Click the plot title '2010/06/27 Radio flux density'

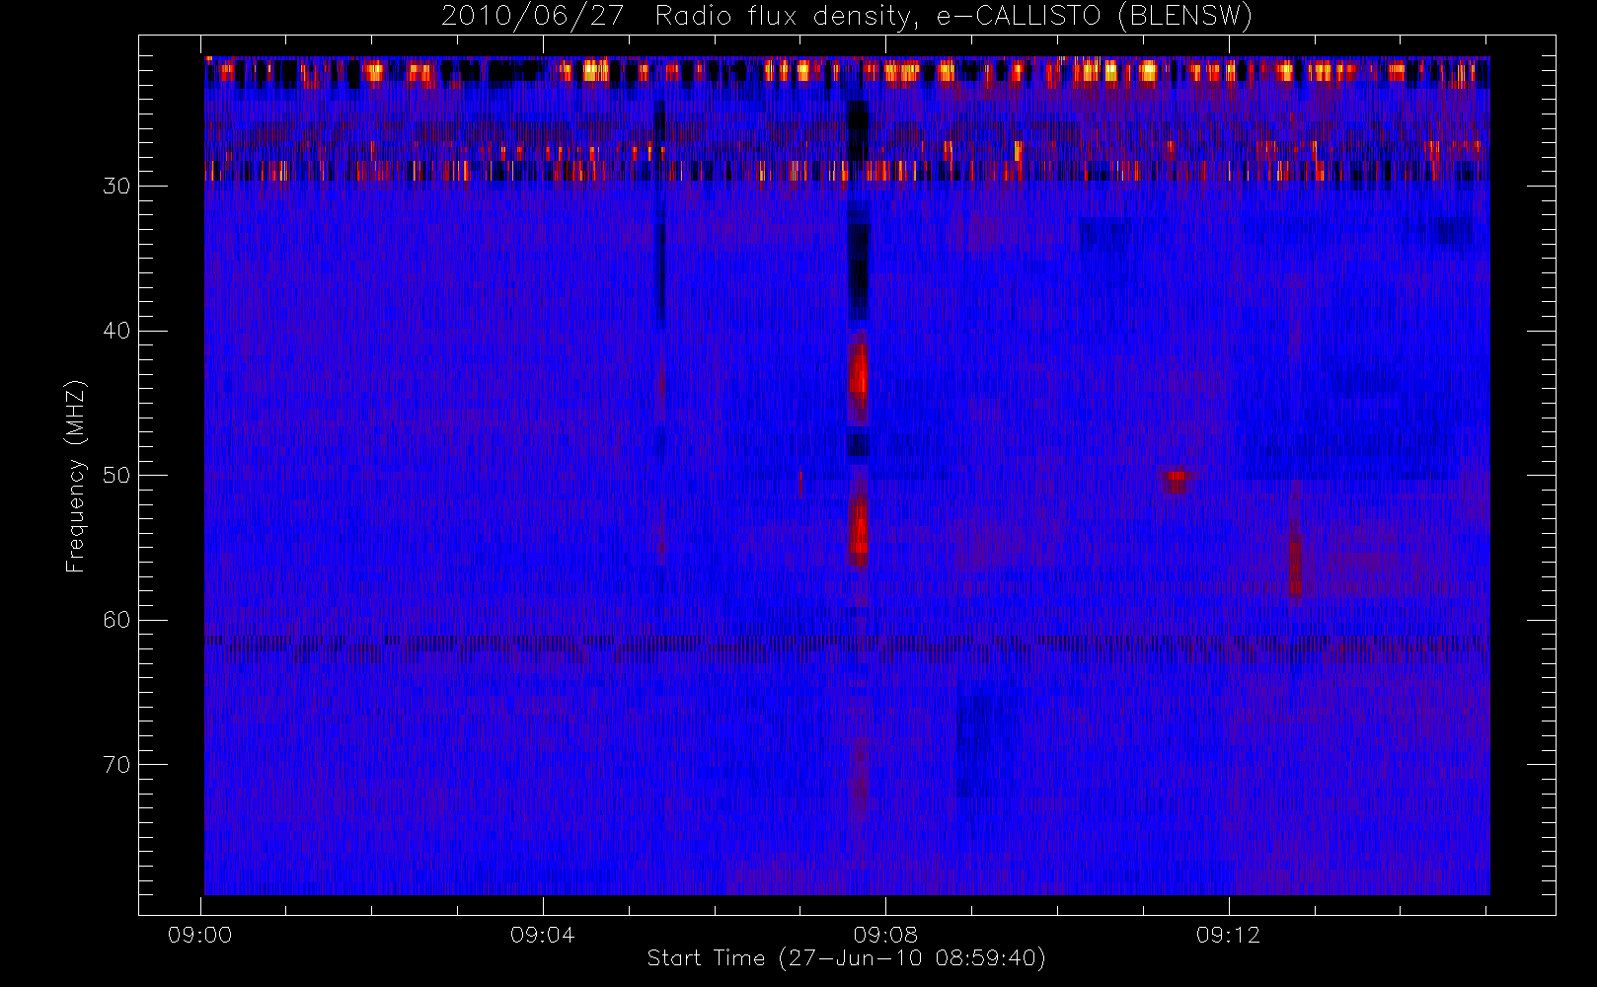pyautogui.click(x=847, y=16)
